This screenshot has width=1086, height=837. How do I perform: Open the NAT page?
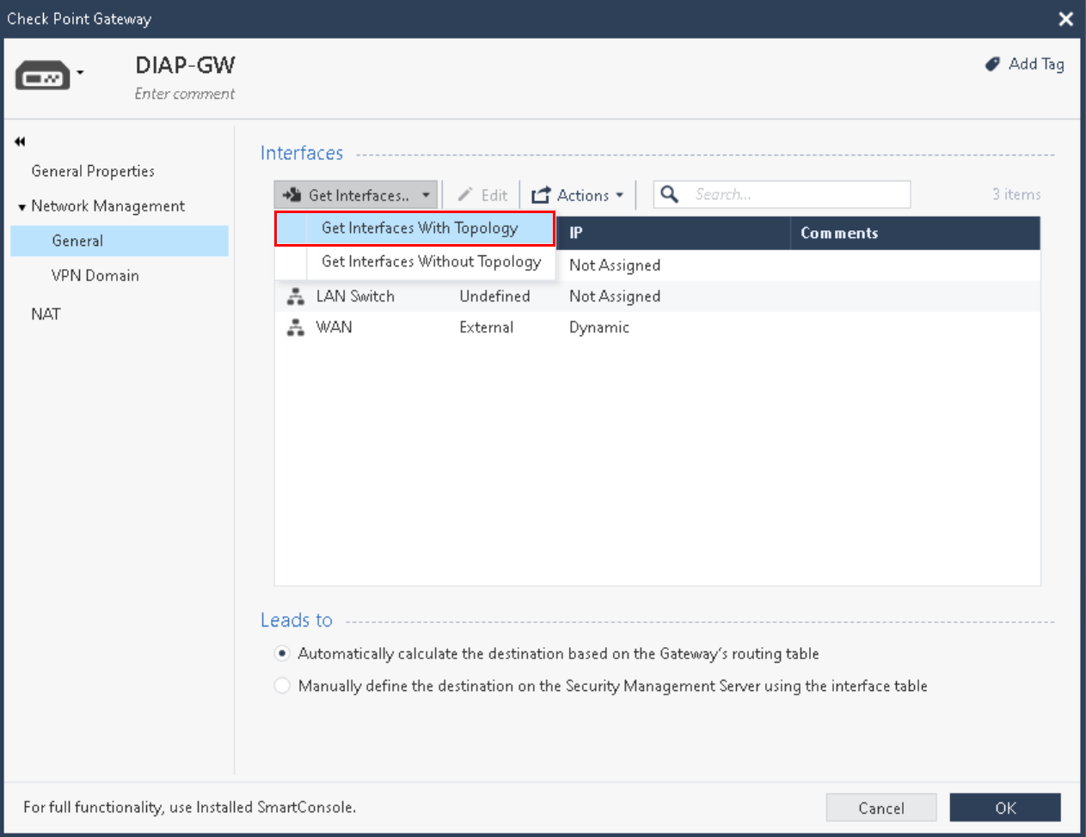(46, 315)
